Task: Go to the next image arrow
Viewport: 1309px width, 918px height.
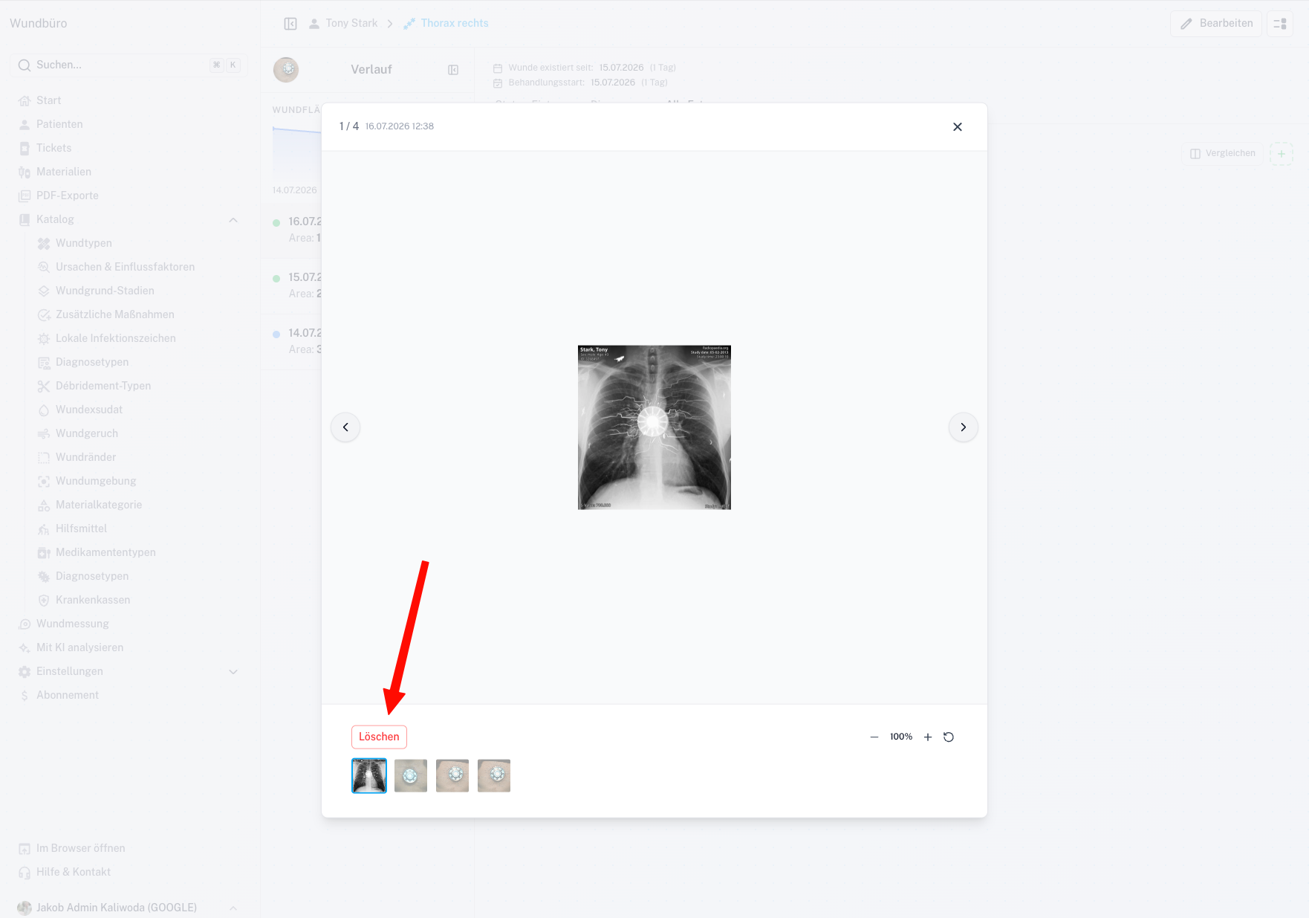Action: 964,427
